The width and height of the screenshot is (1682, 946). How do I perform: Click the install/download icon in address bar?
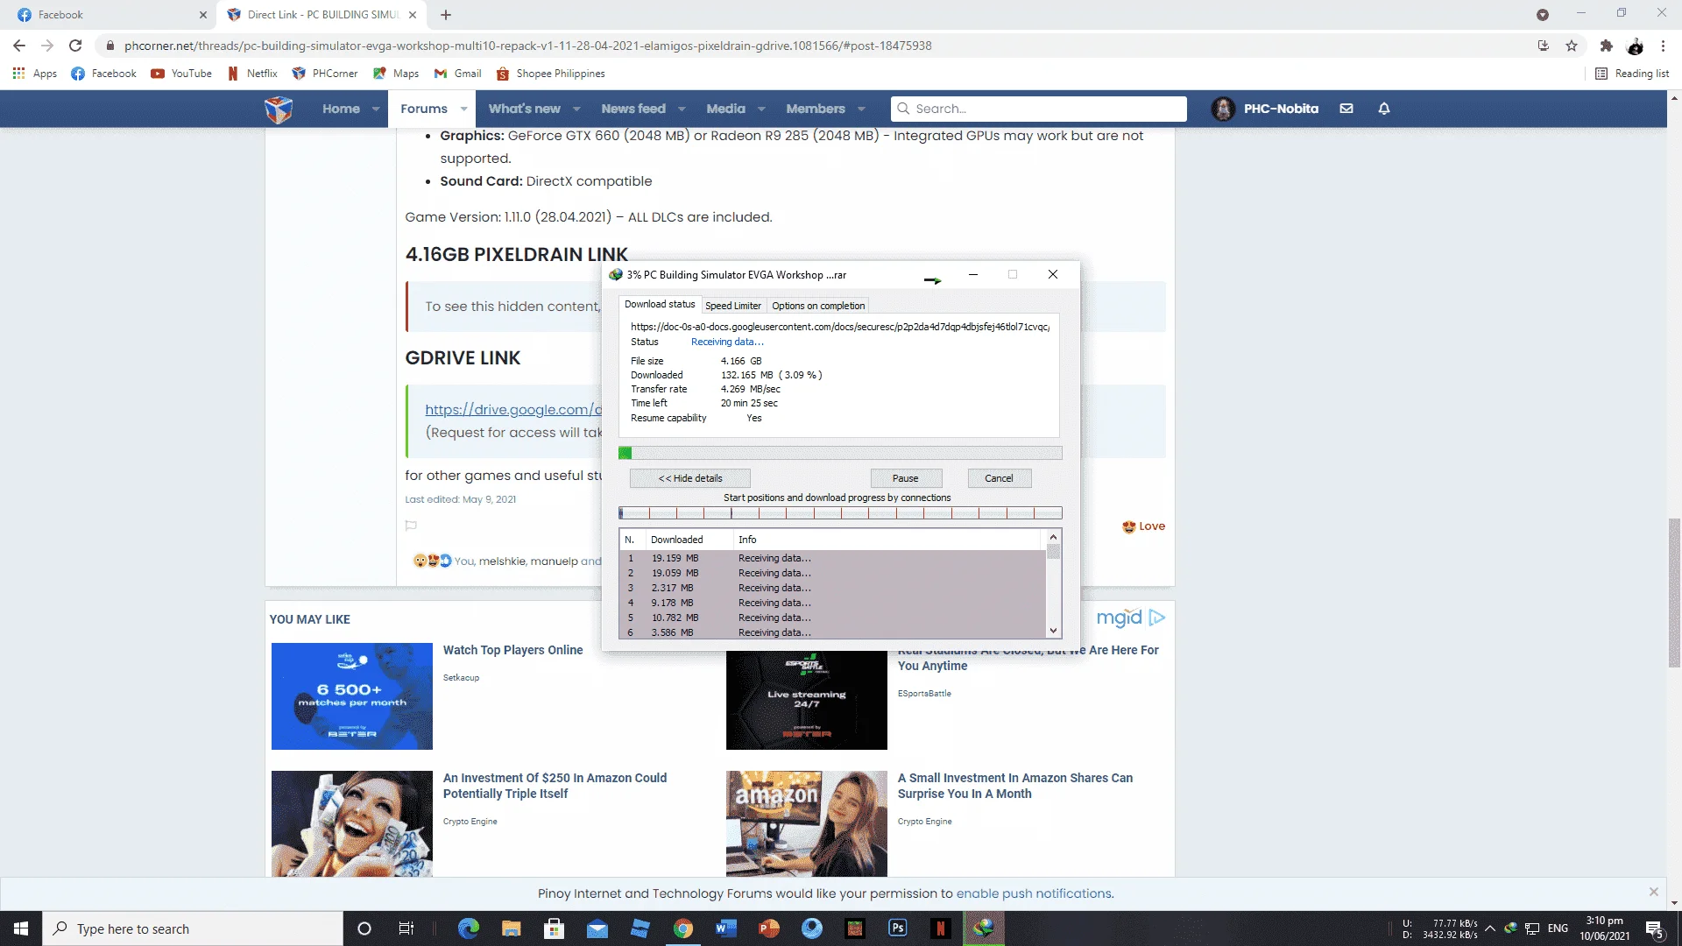pos(1544,46)
